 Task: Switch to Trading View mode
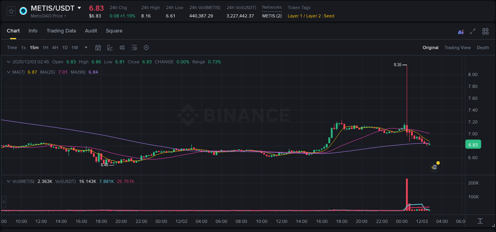tap(458, 48)
